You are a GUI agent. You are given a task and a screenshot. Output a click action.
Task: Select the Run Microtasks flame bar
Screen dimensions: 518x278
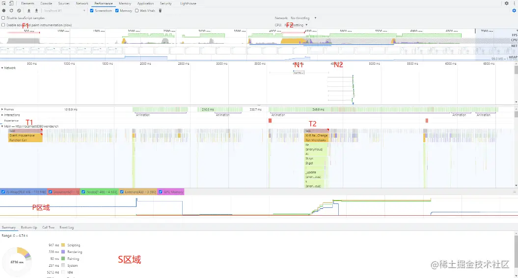[317, 140]
